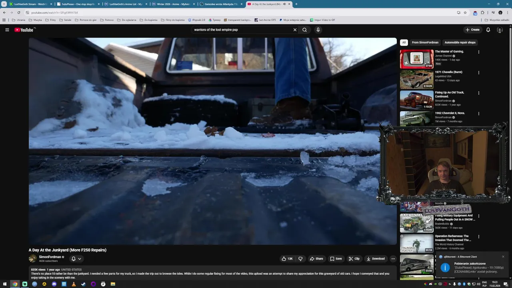Dislike the video with thumbs down

(300, 258)
